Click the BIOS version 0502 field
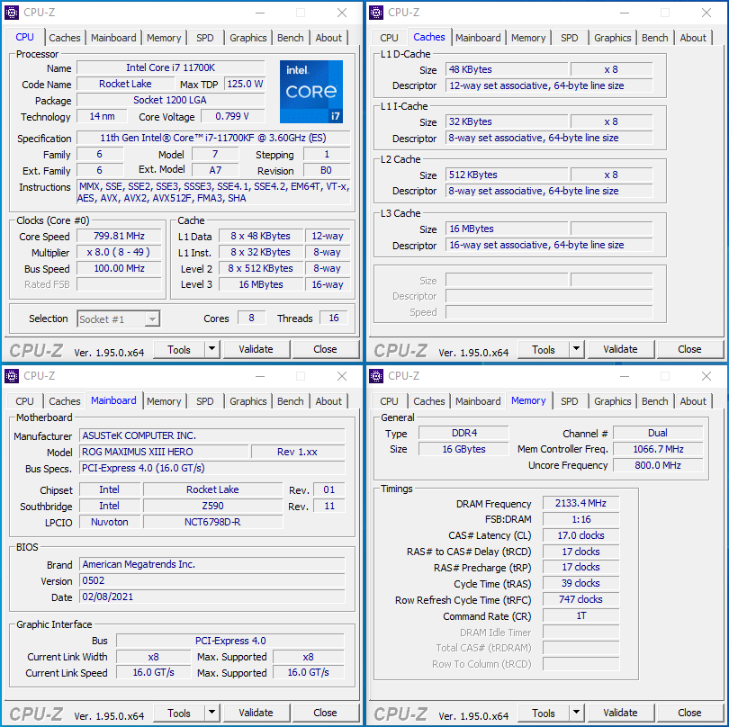This screenshot has width=729, height=727. (212, 580)
